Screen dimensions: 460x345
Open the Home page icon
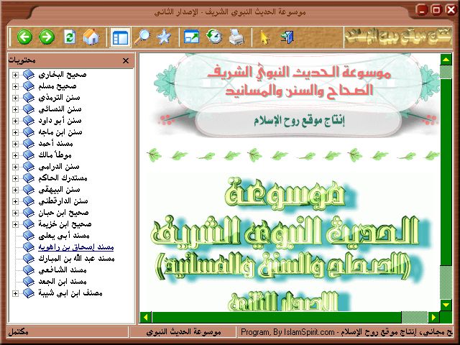point(91,37)
